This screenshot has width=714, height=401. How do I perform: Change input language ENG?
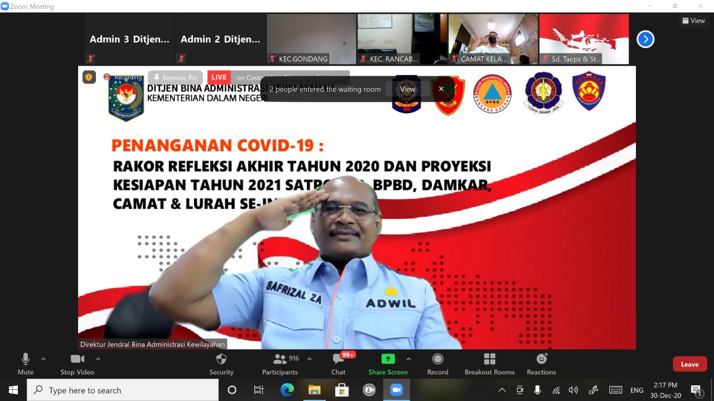[x=637, y=390]
